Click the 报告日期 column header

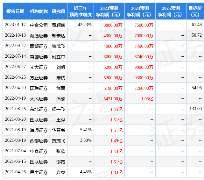coord(15,11)
